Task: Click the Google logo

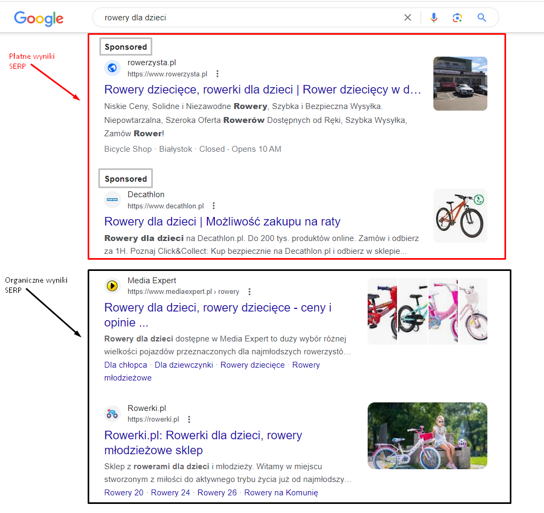Action: pos(38,18)
